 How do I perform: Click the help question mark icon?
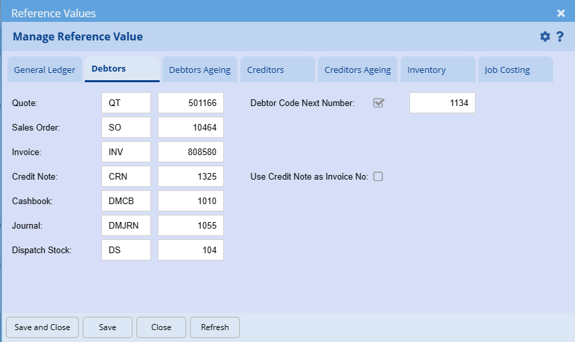[x=560, y=36]
